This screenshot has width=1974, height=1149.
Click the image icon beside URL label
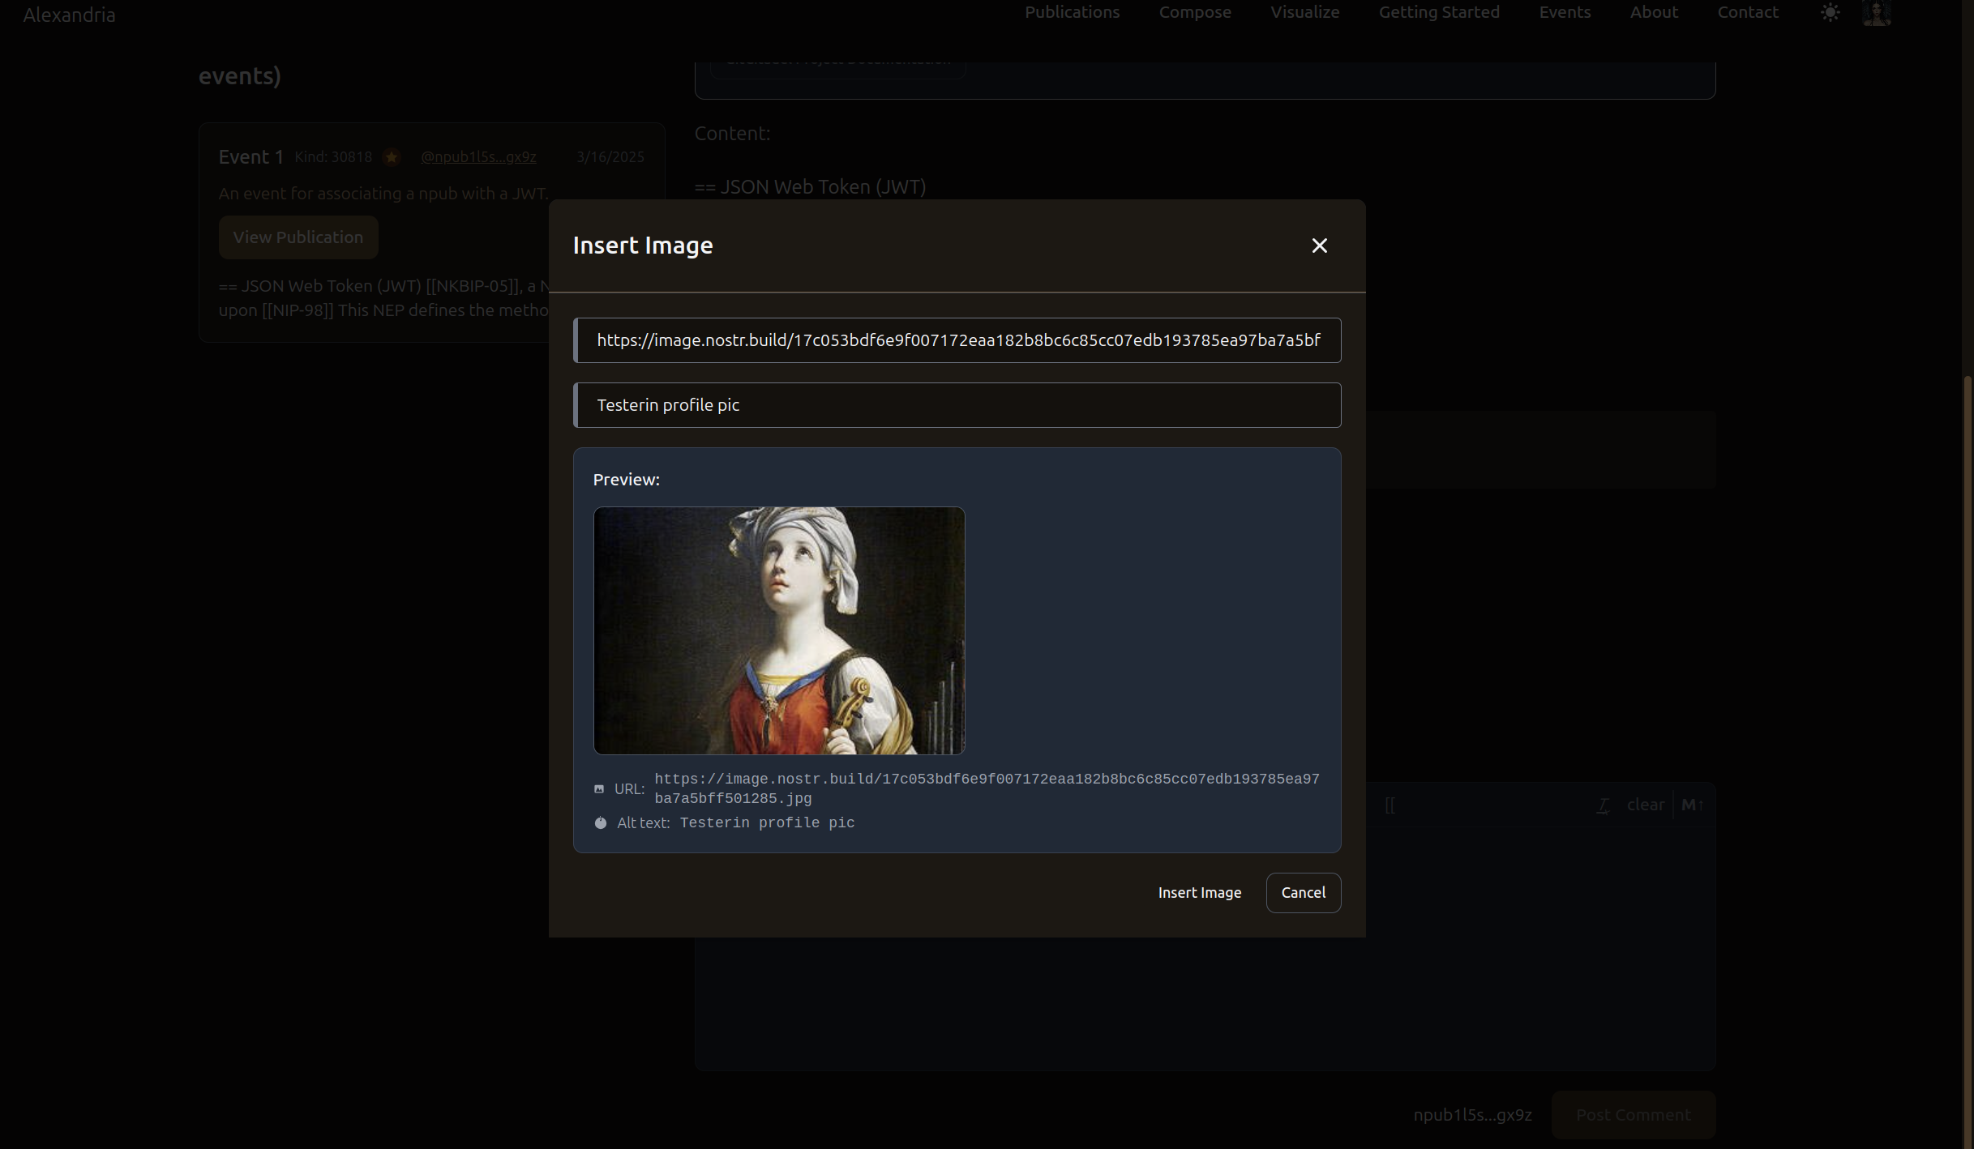coord(599,788)
